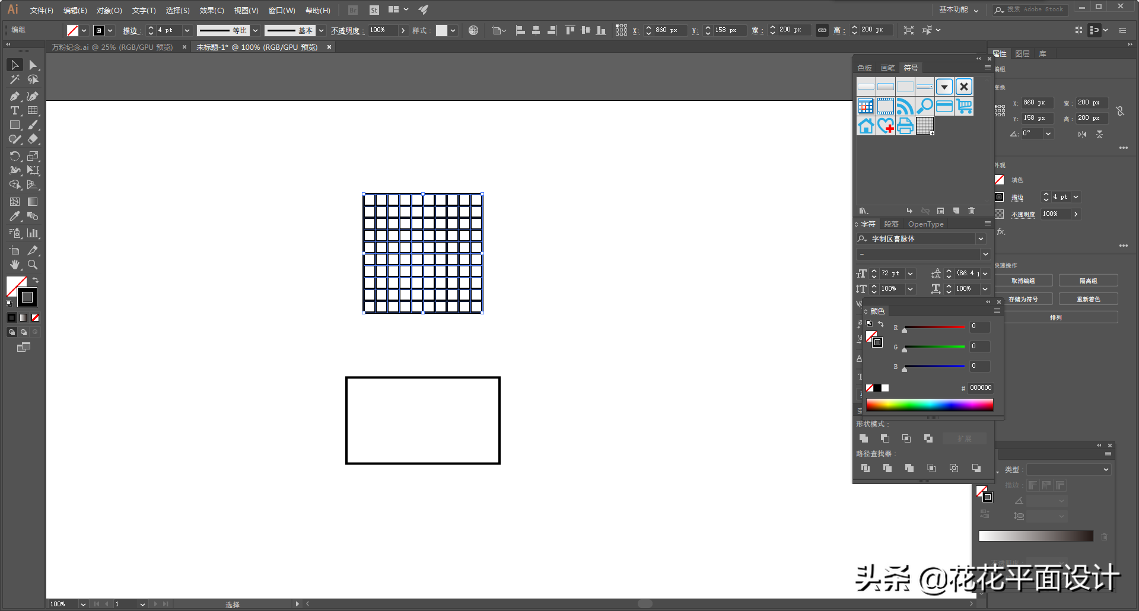Screen dimensions: 1139x611
Task: Click the shopping cart symbol
Action: click(964, 106)
